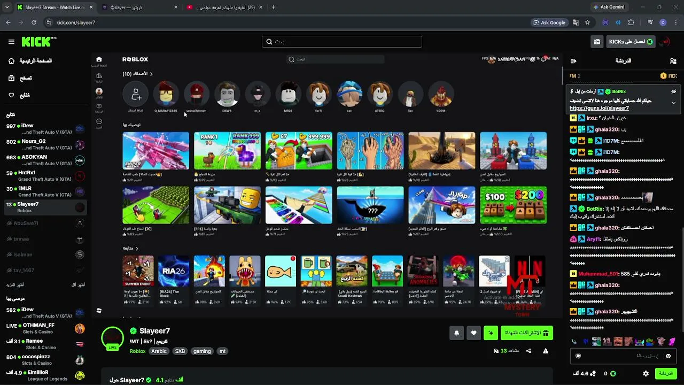Click Ask Gemini in Chrome
The image size is (684, 385).
pyautogui.click(x=608, y=7)
